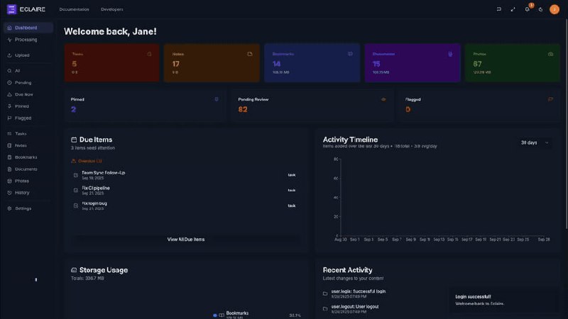Toggle dark mode with the moon icon
Screen dimensions: 568x319
pos(541,9)
